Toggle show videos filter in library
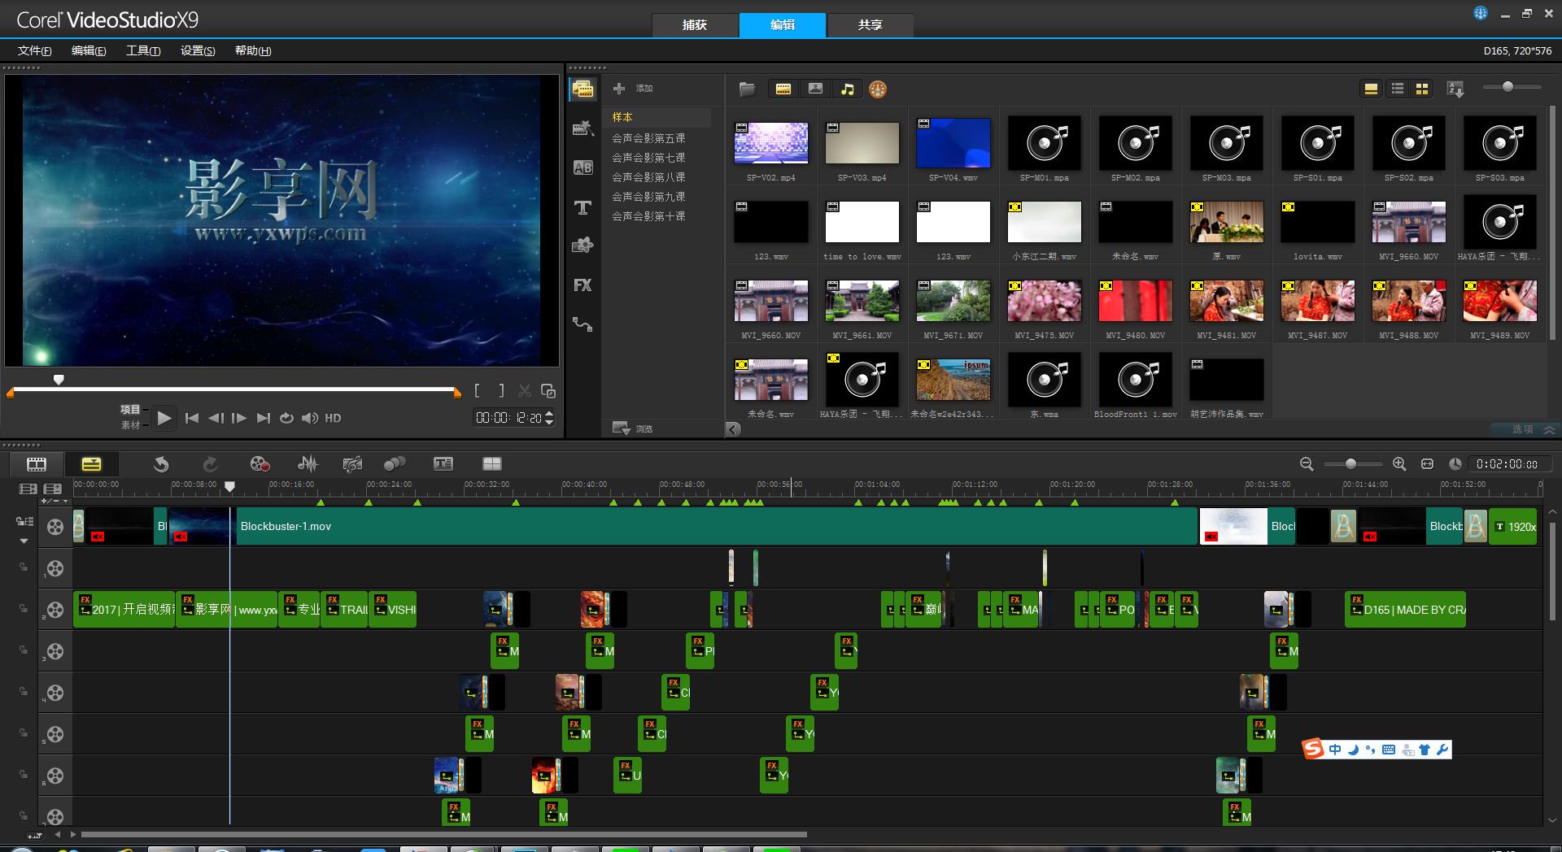Viewport: 1562px width, 852px height. (x=783, y=89)
